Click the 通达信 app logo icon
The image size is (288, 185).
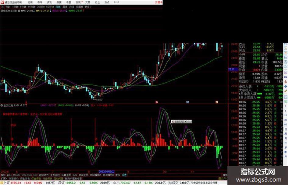click(2, 2)
